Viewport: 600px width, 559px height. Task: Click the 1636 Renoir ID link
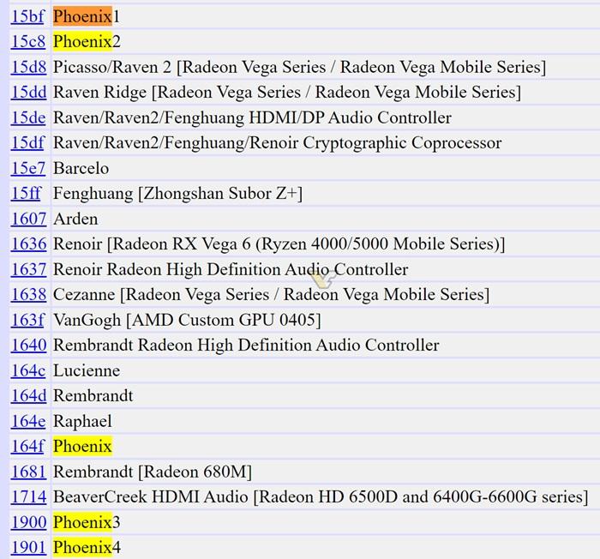(28, 243)
